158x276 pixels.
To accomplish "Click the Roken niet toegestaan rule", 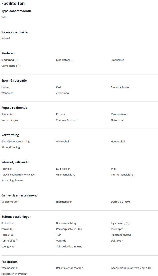I will [x=69, y=268].
